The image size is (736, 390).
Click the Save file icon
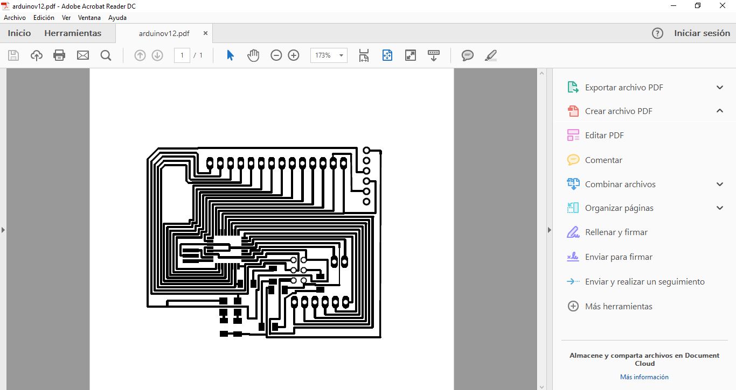click(13, 55)
